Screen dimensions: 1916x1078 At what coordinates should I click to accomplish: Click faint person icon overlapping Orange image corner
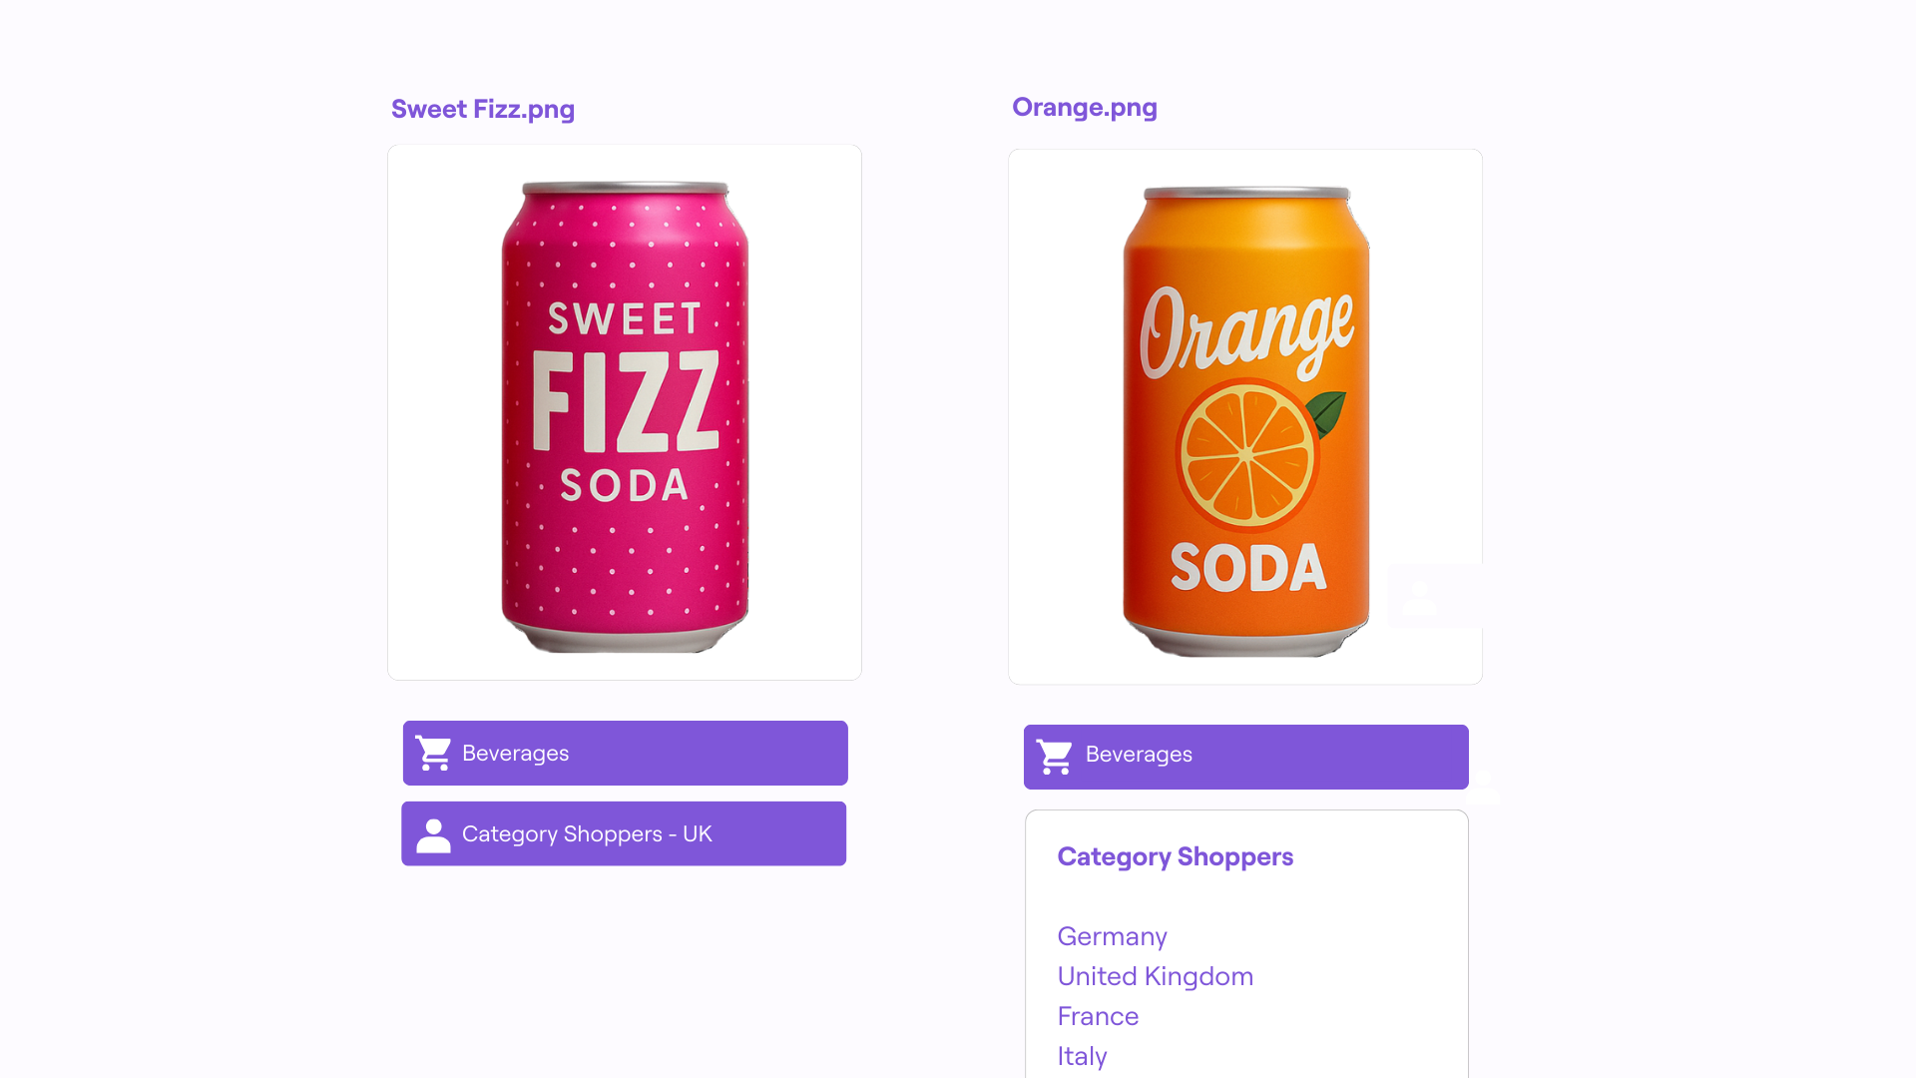point(1420,597)
